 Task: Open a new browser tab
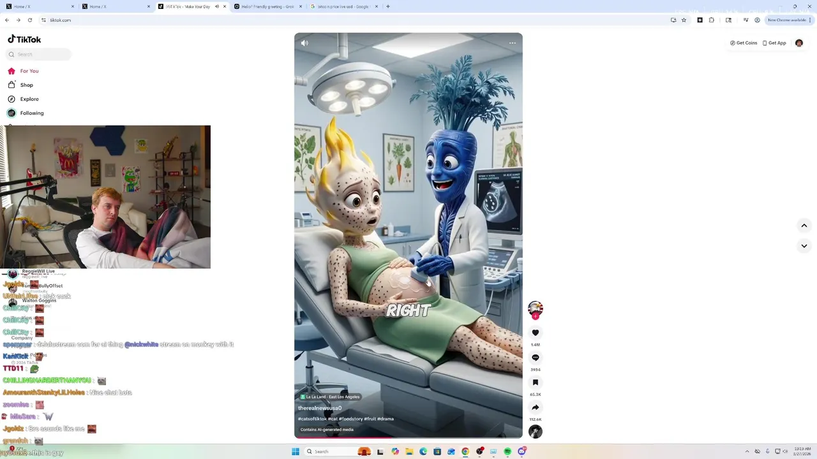(x=388, y=6)
